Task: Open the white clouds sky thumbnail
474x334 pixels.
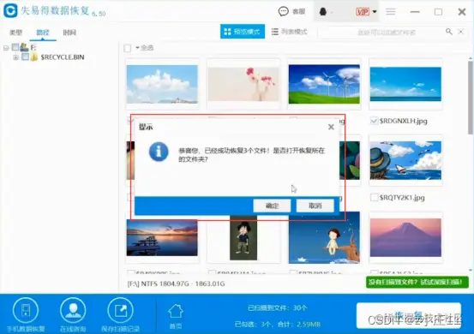Action: (x=162, y=84)
